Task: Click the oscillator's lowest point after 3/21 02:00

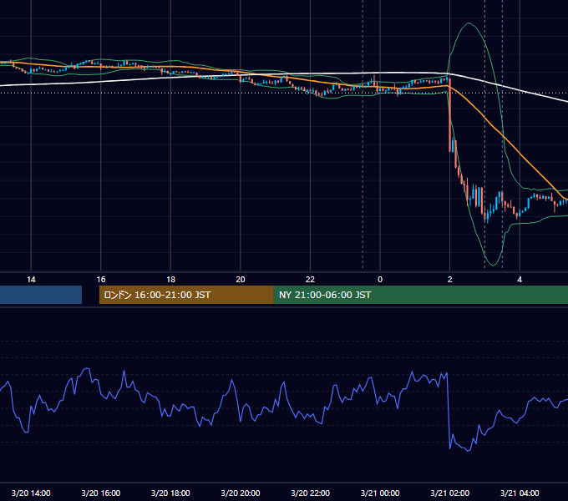Action: click(x=468, y=451)
